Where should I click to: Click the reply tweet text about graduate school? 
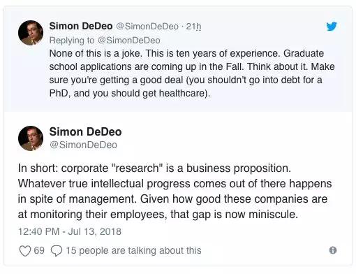click(192, 73)
